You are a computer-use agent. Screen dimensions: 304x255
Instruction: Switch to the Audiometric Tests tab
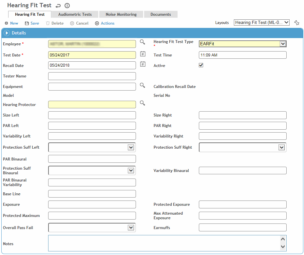tap(75, 14)
